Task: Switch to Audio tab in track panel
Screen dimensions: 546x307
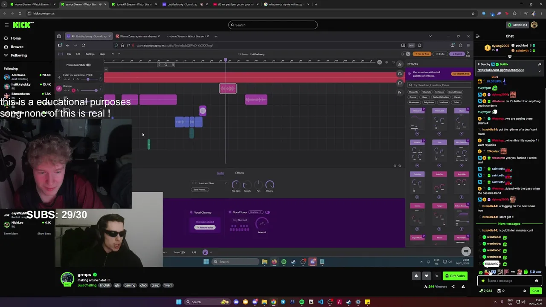Action: click(x=220, y=173)
